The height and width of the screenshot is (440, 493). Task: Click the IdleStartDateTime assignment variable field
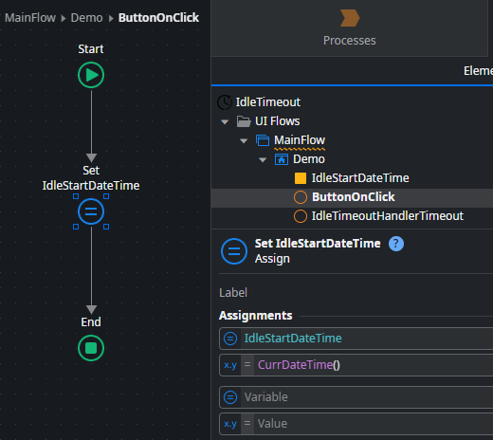367,339
